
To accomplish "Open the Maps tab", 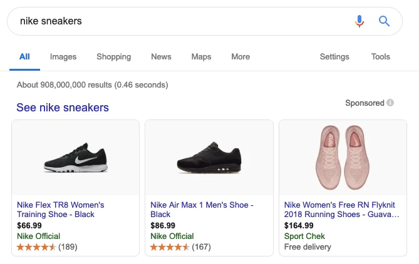I will [201, 57].
